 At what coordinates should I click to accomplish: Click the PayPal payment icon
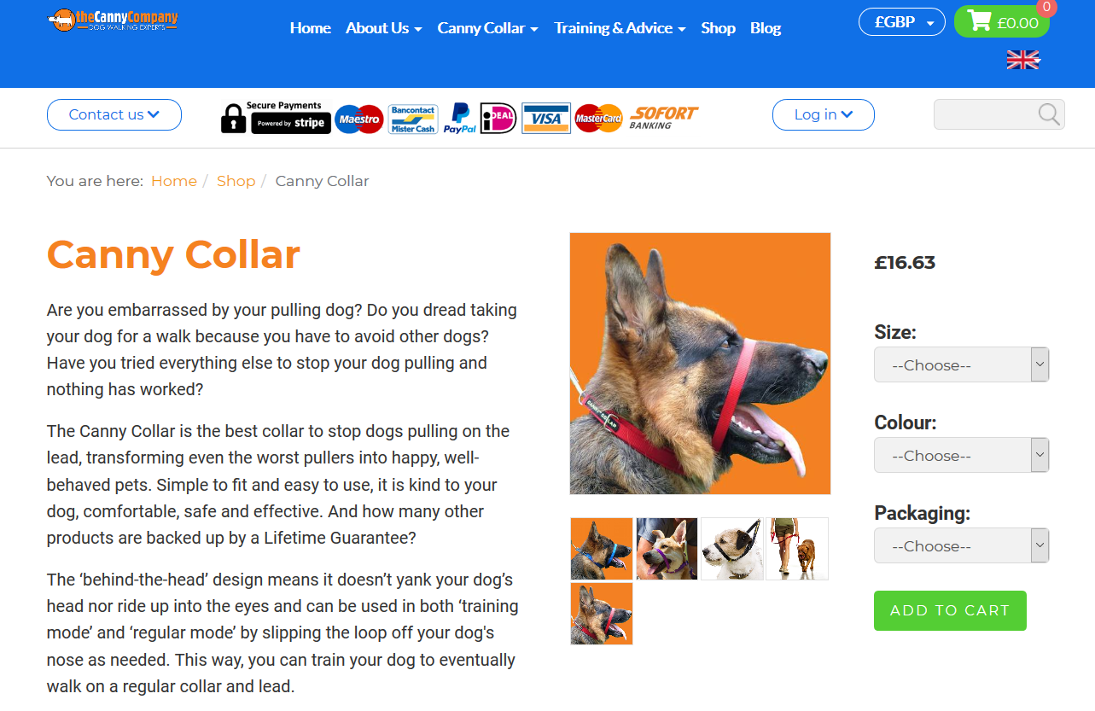tap(459, 119)
